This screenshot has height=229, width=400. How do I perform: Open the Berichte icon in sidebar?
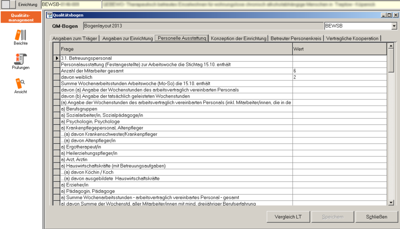tap(21, 35)
